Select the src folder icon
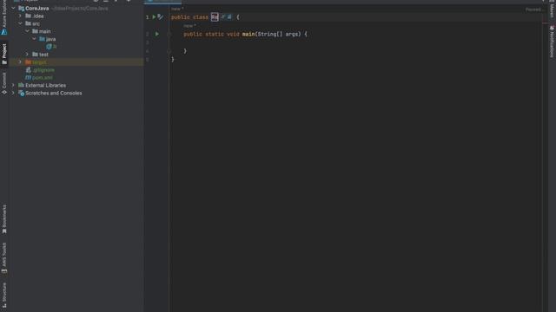Screen dimensions: 556x312 click(x=28, y=23)
